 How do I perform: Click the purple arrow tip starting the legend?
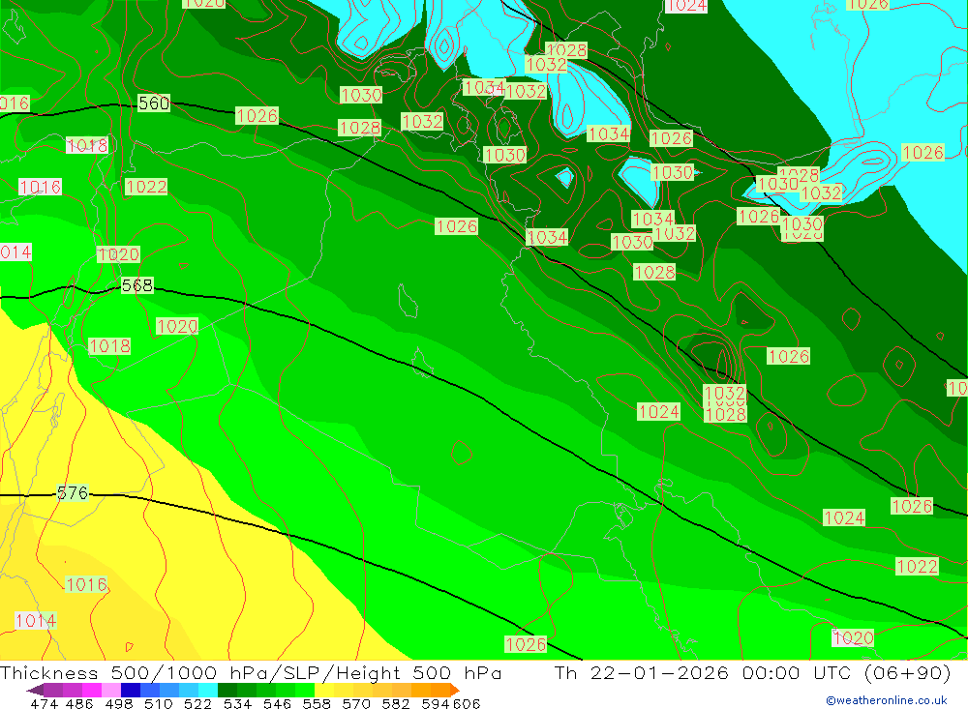click(35, 690)
